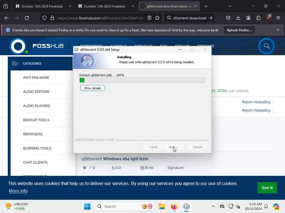This screenshot has height=213, width=285.
Task: Click the installer green progress bar
Action: (142, 80)
